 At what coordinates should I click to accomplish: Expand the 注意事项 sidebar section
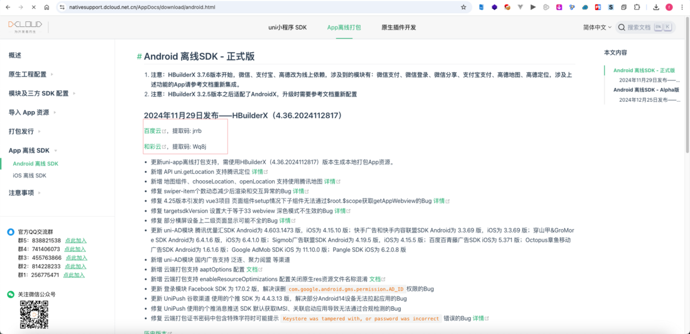25,193
